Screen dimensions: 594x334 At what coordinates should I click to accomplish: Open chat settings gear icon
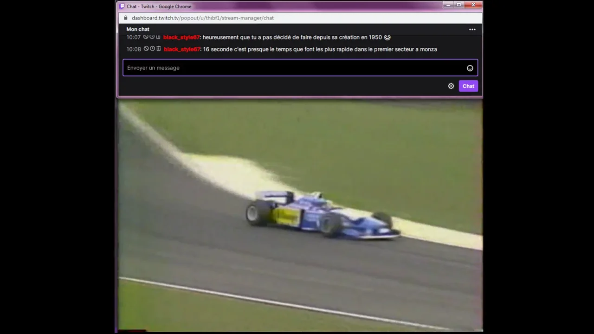click(451, 86)
